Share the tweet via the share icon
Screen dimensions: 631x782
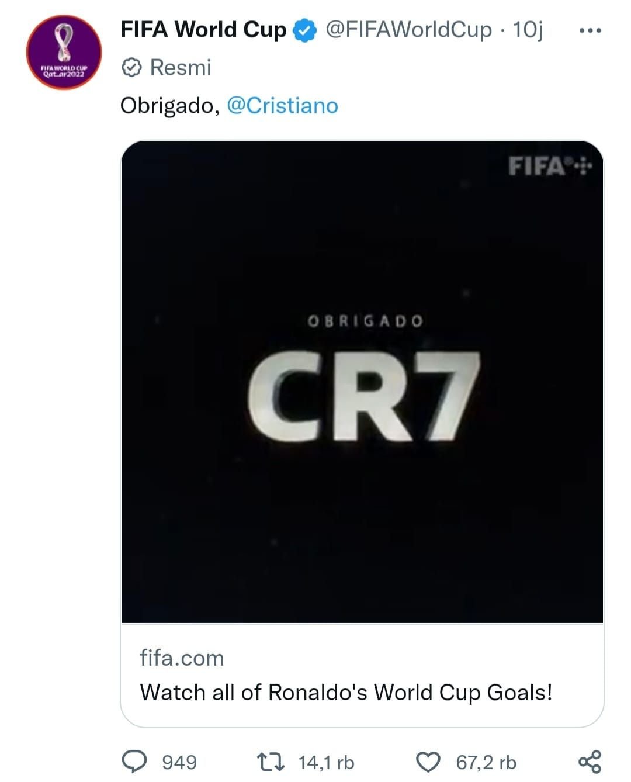pos(589,762)
